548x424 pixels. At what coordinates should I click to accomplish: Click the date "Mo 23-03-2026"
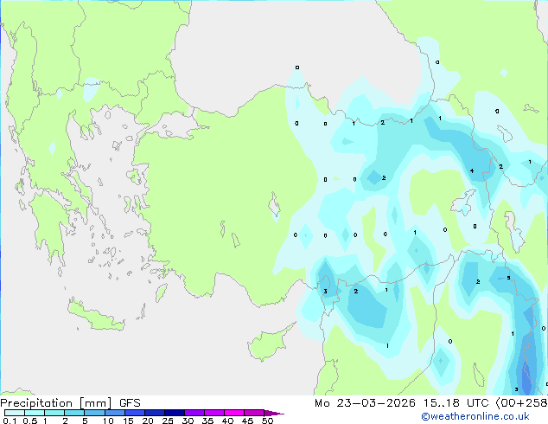click(365, 403)
